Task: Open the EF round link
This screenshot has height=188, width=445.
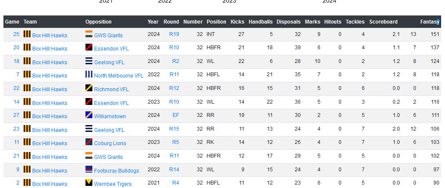Action: click(176, 115)
